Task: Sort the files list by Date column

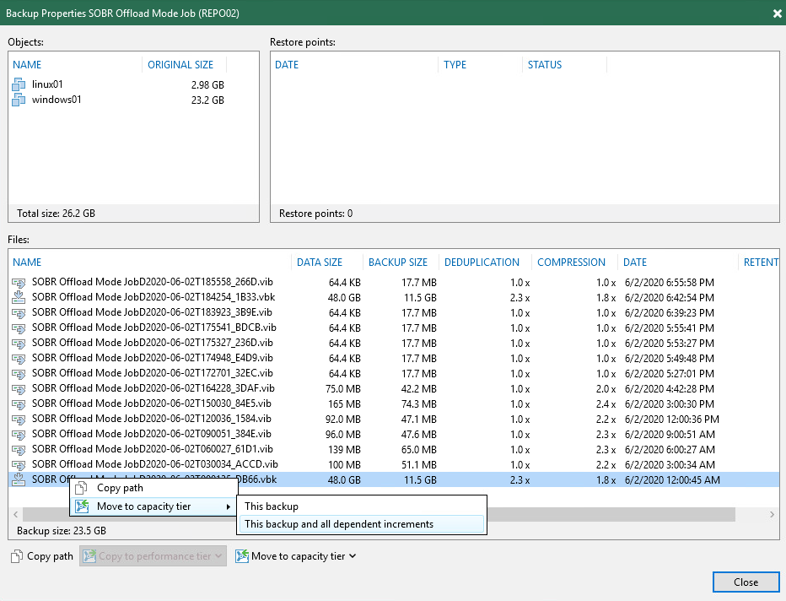Action: point(635,263)
